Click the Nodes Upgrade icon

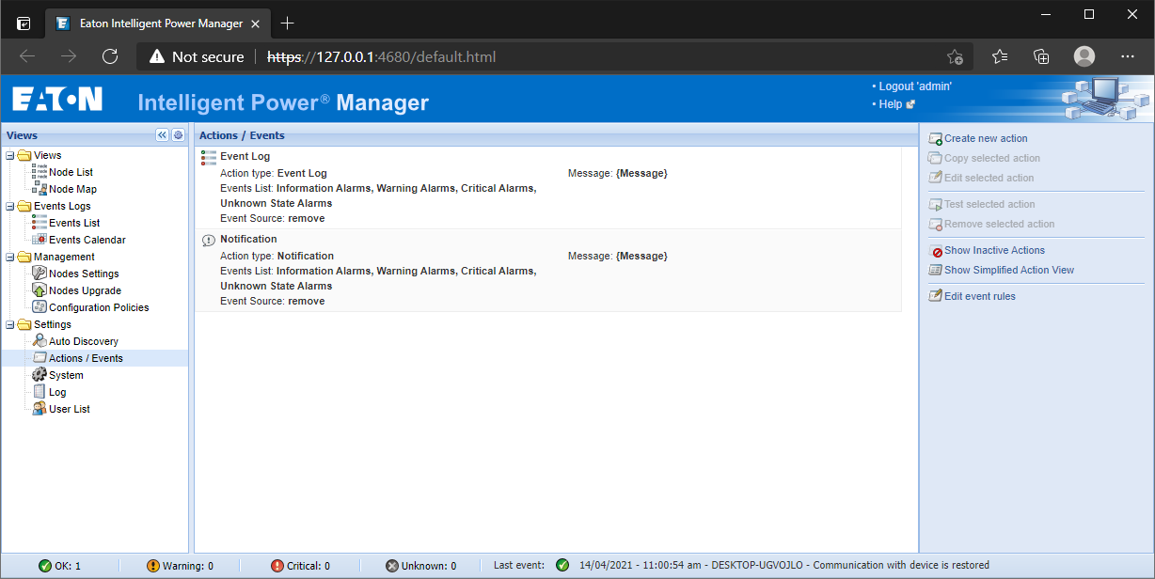click(40, 290)
